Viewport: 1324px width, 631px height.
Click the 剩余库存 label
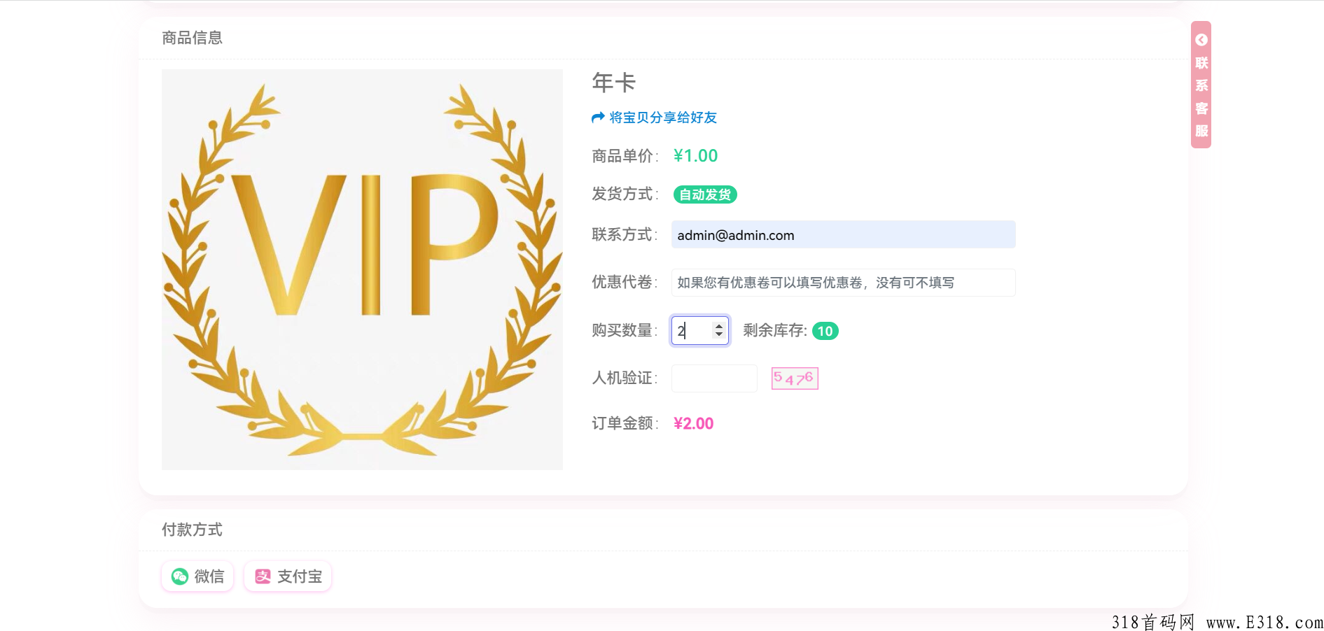(774, 330)
